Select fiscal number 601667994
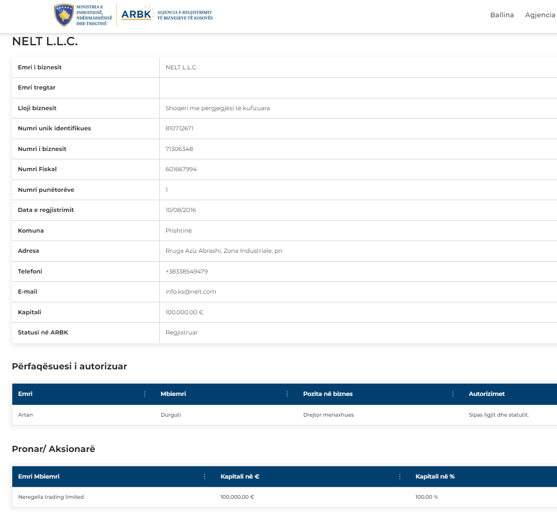The image size is (557, 512). pos(181,170)
